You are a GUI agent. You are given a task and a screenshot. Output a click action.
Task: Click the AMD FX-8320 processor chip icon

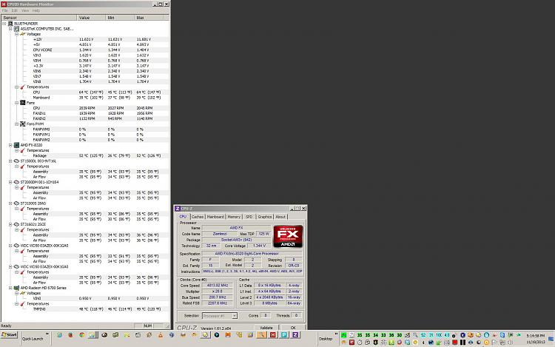[x=16, y=145]
